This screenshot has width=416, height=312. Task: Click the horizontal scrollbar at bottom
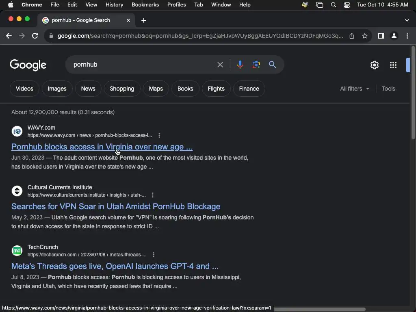pyautogui.click(x=319, y=309)
